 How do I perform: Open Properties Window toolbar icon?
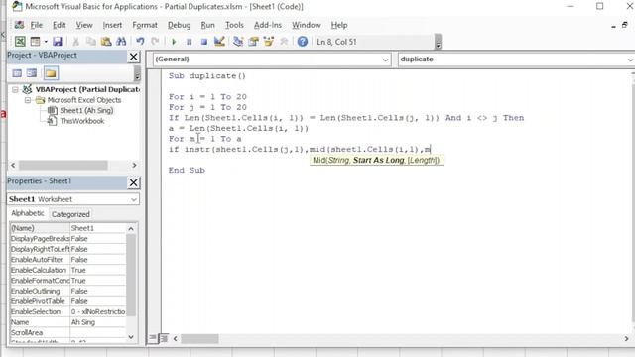[x=254, y=42]
